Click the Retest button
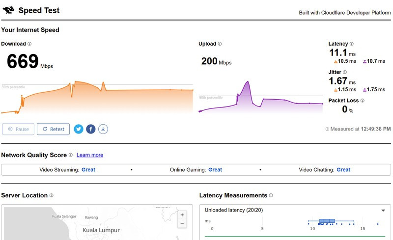Screen dimensions: 393x240 tap(54, 129)
